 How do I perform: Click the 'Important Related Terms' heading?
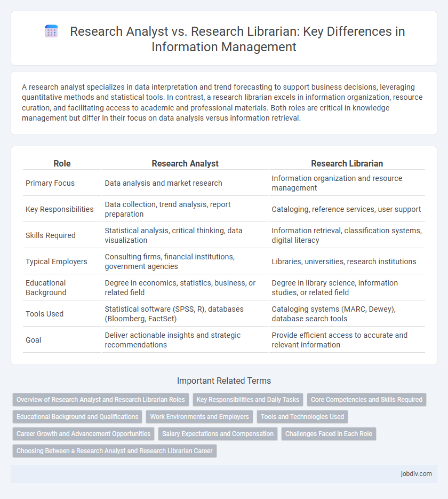coord(224,381)
